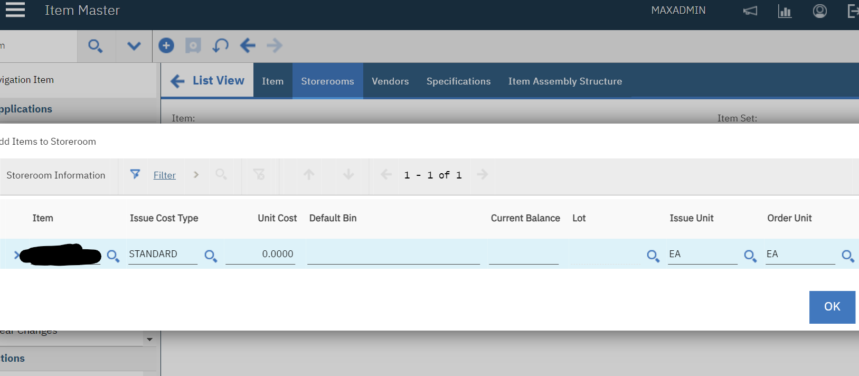Expand the filter options chevron

196,175
